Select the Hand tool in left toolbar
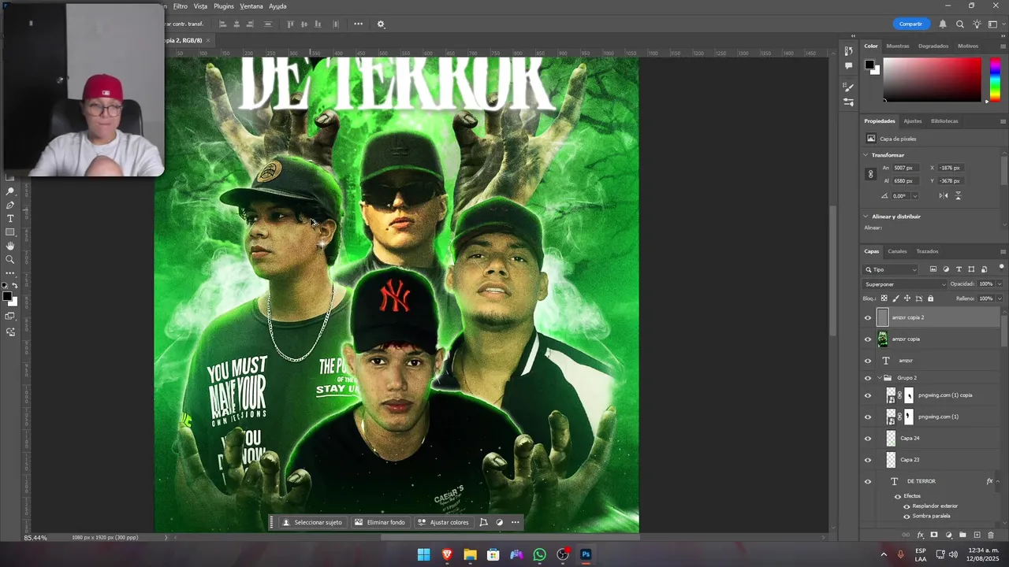This screenshot has height=567, width=1009. click(x=10, y=246)
